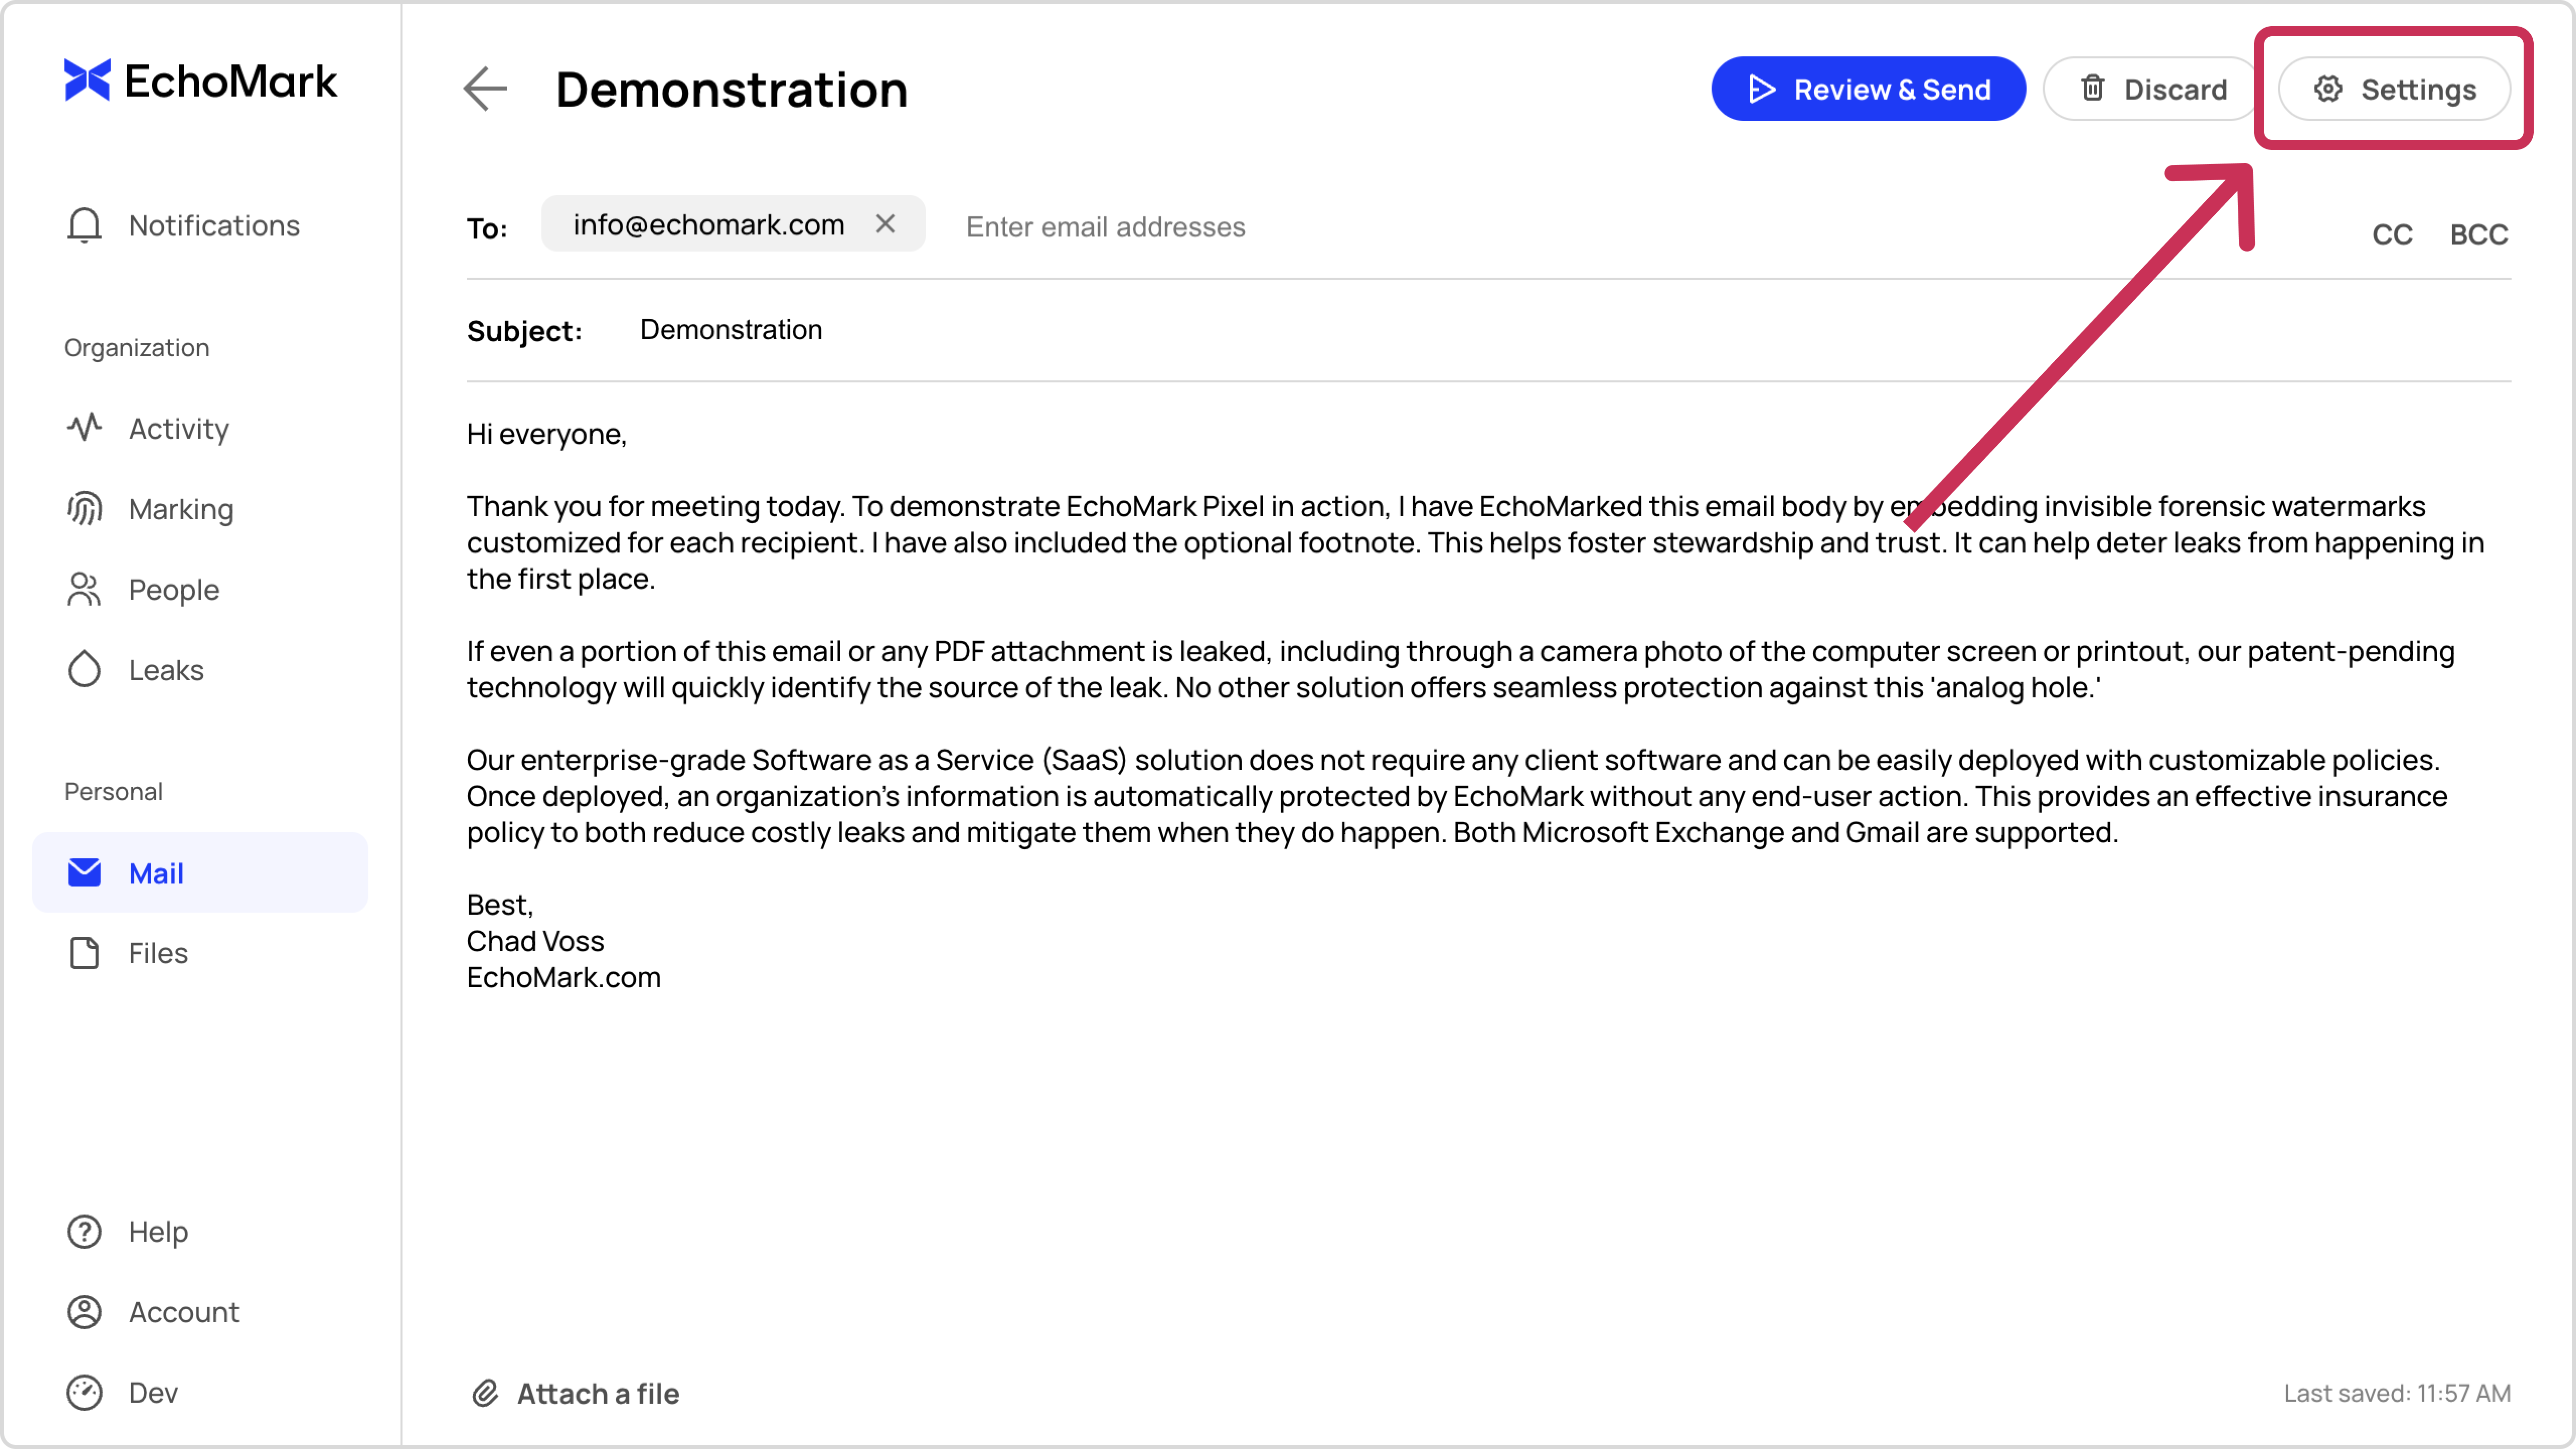The height and width of the screenshot is (1449, 2576).
Task: Open the Files document icon
Action: [84, 953]
